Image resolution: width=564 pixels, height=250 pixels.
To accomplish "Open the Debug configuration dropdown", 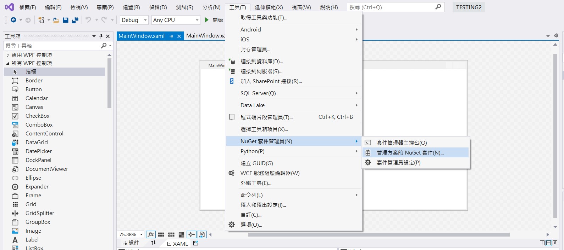I will [134, 20].
